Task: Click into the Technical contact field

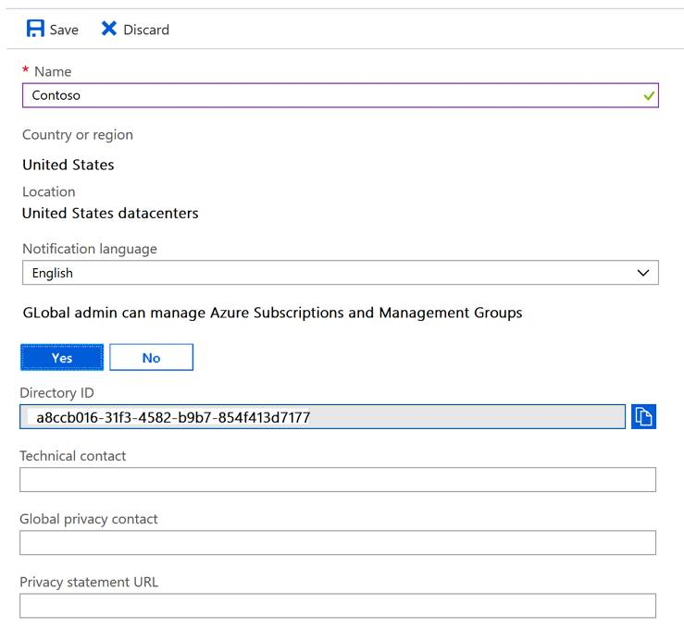Action: tap(337, 479)
